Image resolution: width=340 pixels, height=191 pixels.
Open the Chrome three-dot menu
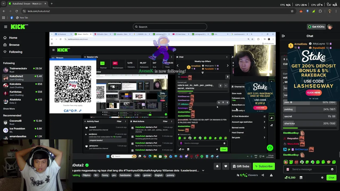[x=336, y=11]
